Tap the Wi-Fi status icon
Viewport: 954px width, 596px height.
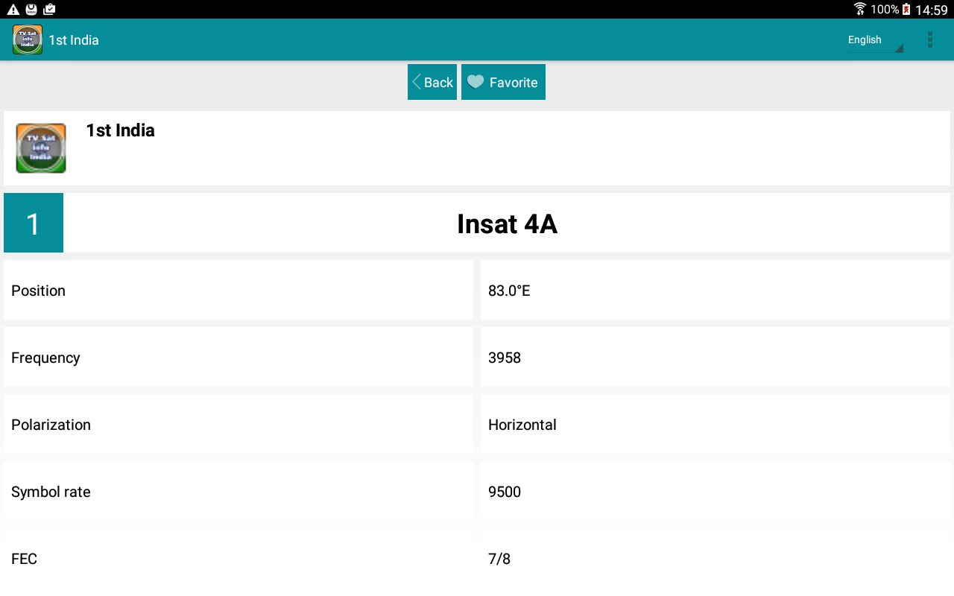[860, 9]
